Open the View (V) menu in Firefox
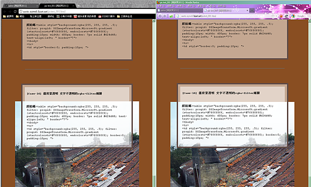 (x=181, y=6)
